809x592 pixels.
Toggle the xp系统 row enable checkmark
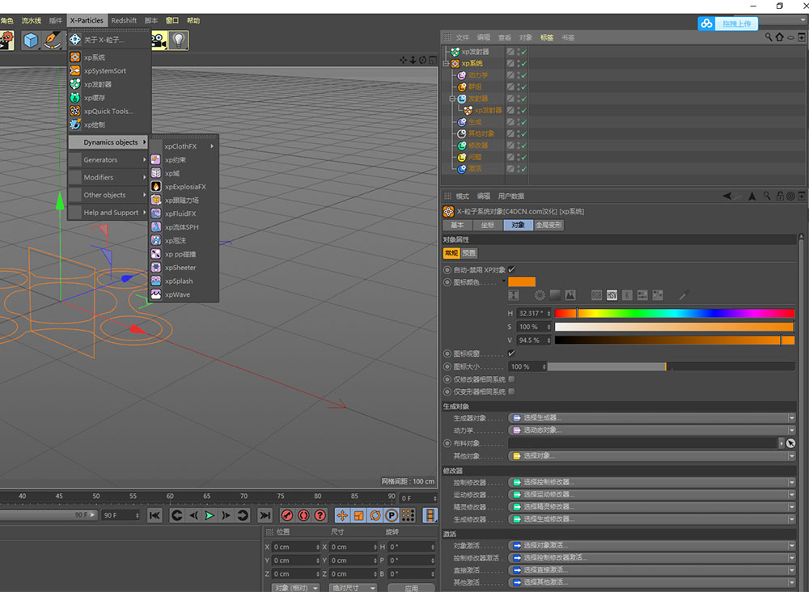pos(523,63)
